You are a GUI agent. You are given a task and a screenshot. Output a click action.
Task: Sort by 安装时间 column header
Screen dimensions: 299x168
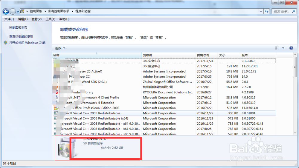tap(206, 55)
